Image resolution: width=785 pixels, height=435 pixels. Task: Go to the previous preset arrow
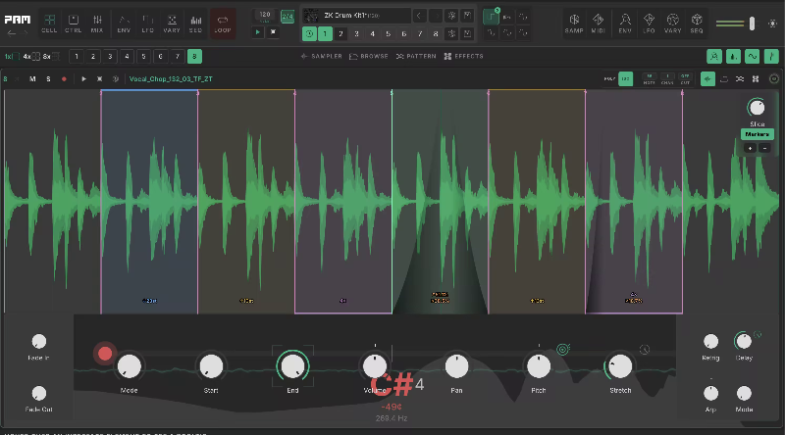point(419,16)
